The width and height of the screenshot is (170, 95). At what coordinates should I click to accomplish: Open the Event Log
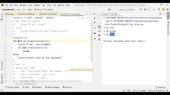(x=160, y=87)
